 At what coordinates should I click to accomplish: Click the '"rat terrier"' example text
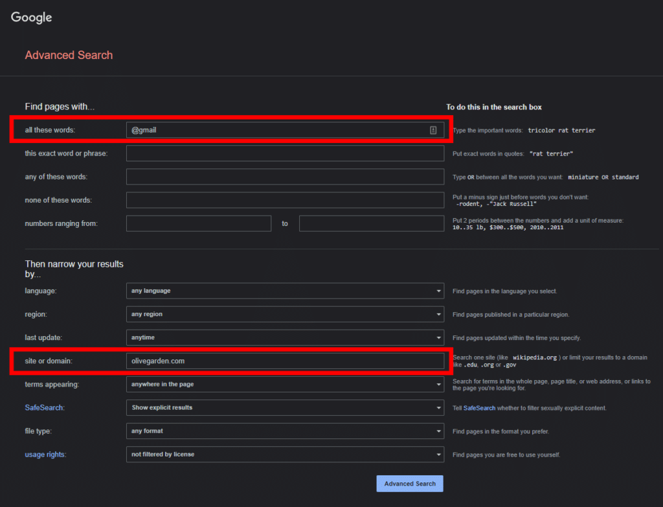pyautogui.click(x=552, y=153)
